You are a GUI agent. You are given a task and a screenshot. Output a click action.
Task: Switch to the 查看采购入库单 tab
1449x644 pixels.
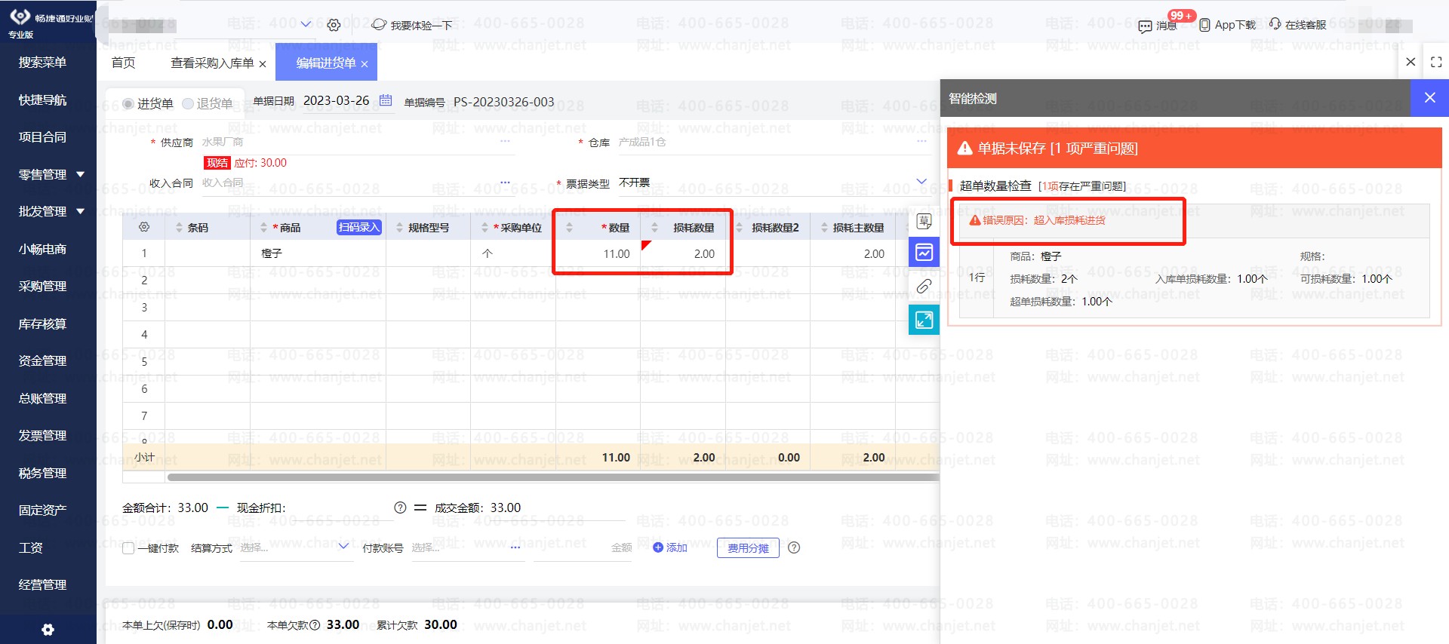(x=212, y=63)
